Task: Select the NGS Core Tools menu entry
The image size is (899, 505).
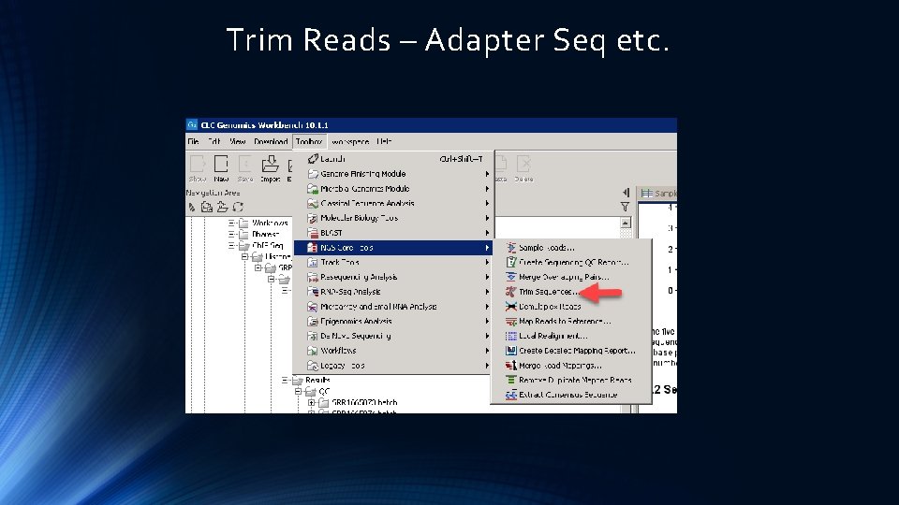Action: [x=392, y=247]
